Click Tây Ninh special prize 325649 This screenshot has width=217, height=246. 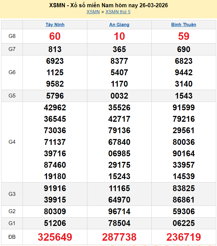click(x=55, y=237)
